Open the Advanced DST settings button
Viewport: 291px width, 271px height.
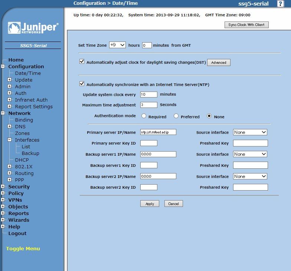[x=219, y=62]
